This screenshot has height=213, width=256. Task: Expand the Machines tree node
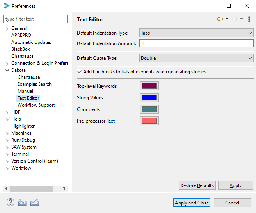pyautogui.click(x=7, y=133)
